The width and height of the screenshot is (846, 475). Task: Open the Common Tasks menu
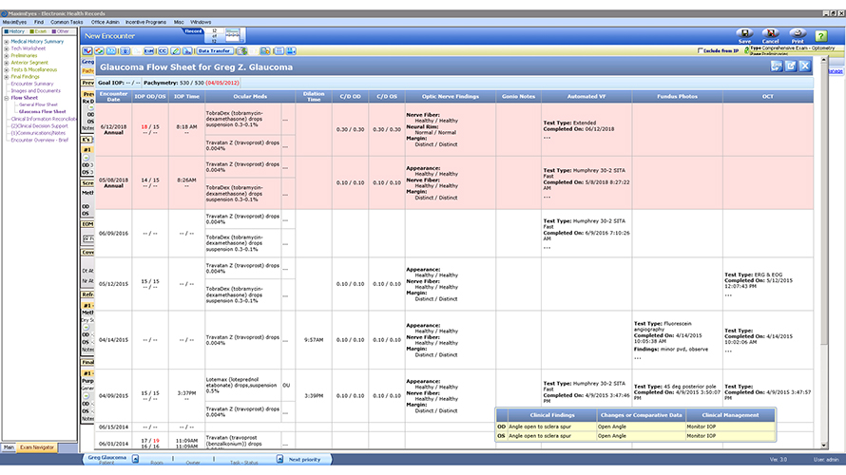pos(67,22)
